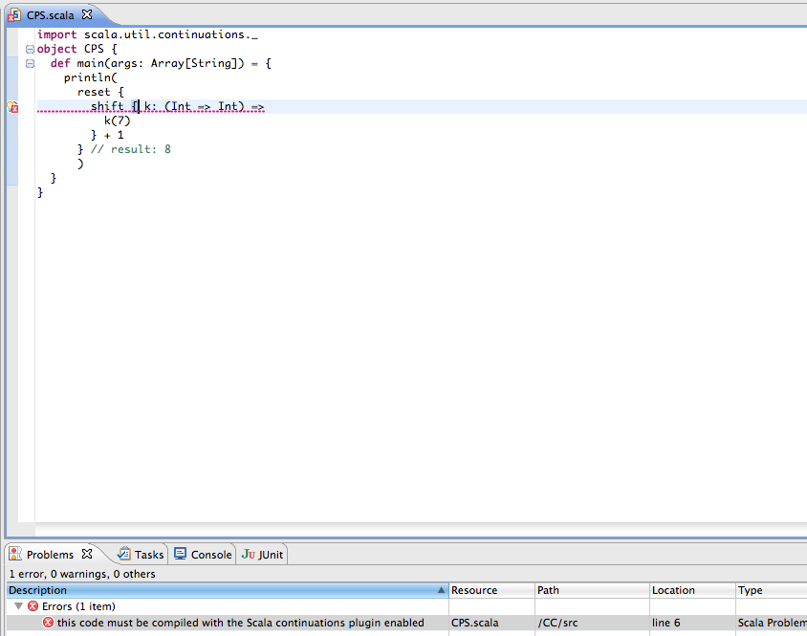The image size is (807, 636).
Task: Click the Problems view icon
Action: [15, 554]
